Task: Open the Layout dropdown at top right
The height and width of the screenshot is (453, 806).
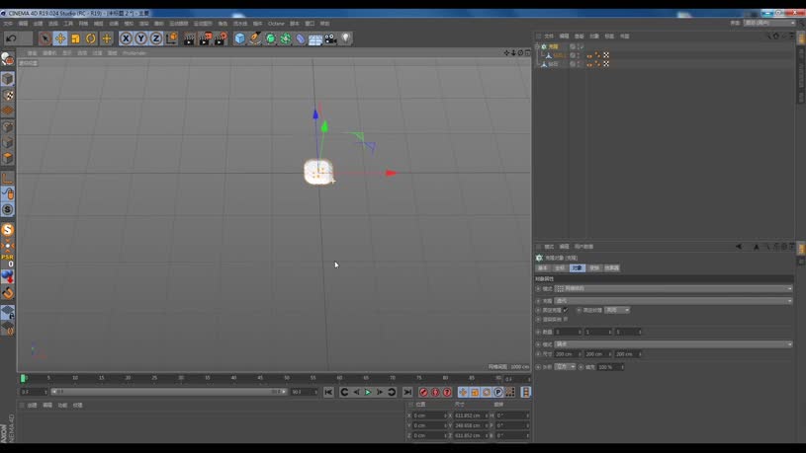Action: tap(769, 23)
